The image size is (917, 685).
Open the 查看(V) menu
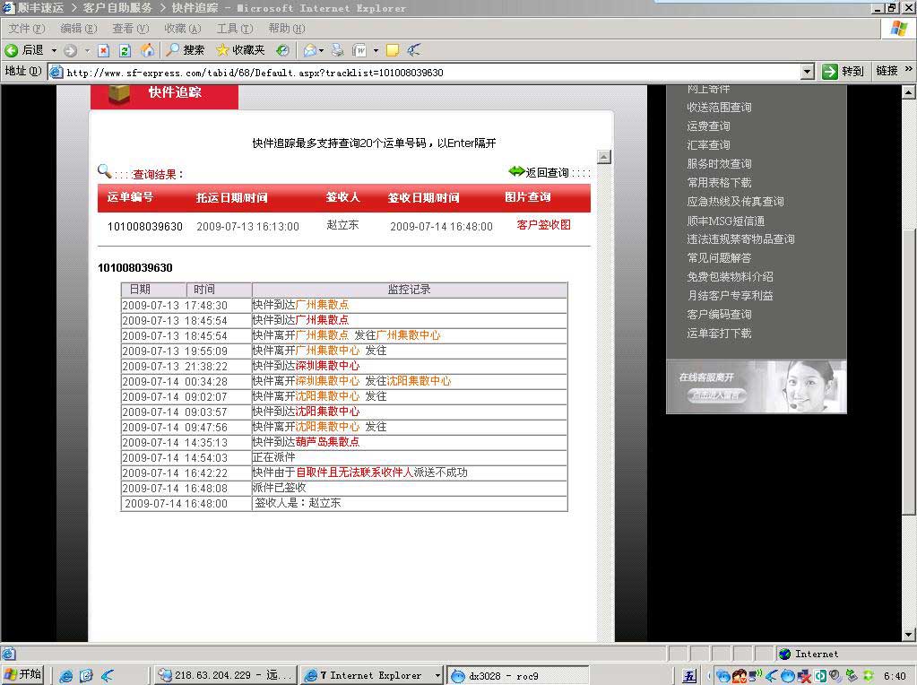click(x=130, y=29)
